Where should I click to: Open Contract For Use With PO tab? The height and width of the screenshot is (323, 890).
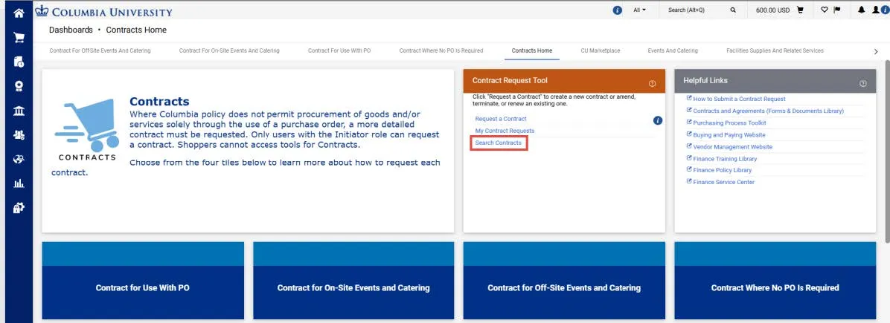(x=339, y=51)
